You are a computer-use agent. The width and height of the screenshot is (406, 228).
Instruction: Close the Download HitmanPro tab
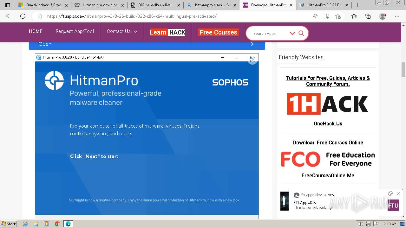pyautogui.click(x=291, y=5)
